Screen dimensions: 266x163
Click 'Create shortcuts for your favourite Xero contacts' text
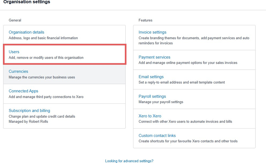(x=188, y=141)
